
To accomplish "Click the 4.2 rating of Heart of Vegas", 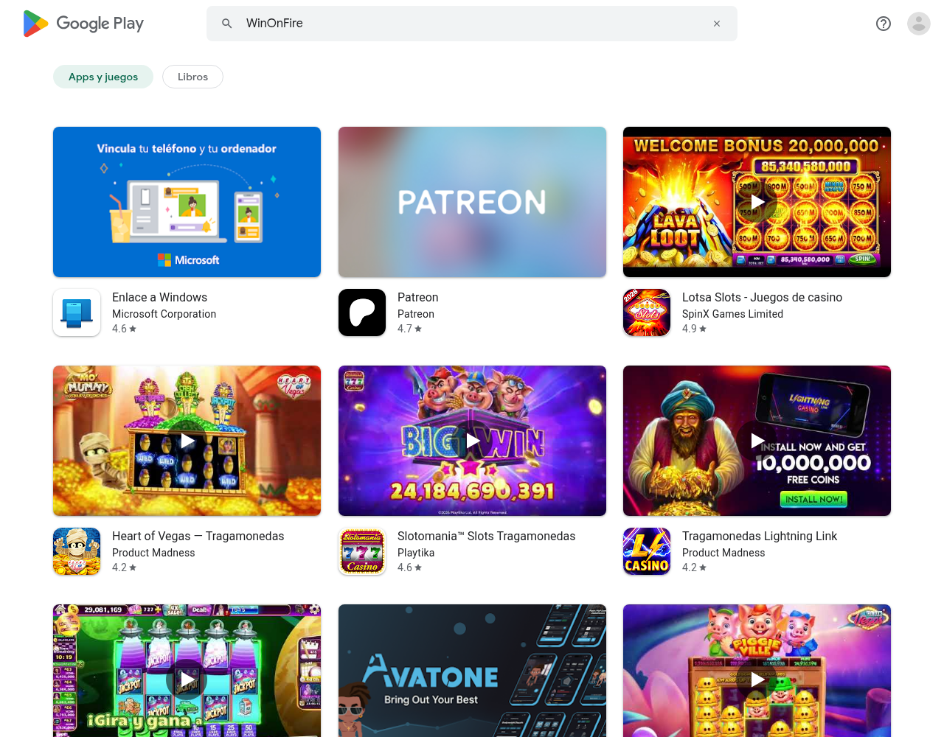I will [124, 567].
